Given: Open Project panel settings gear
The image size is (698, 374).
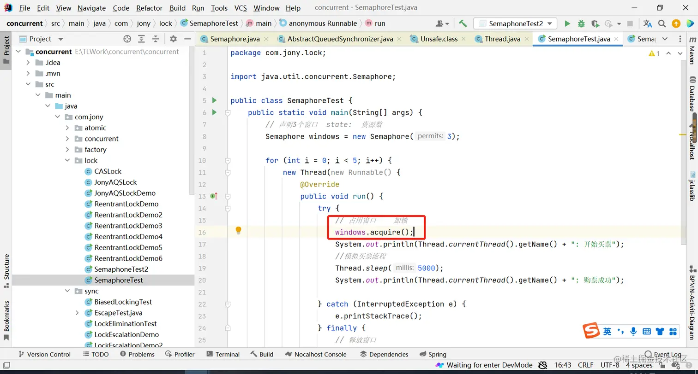Looking at the screenshot, I should click(173, 39).
